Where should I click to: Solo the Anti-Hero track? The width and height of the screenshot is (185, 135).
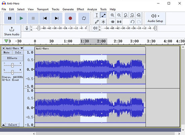point(18,52)
